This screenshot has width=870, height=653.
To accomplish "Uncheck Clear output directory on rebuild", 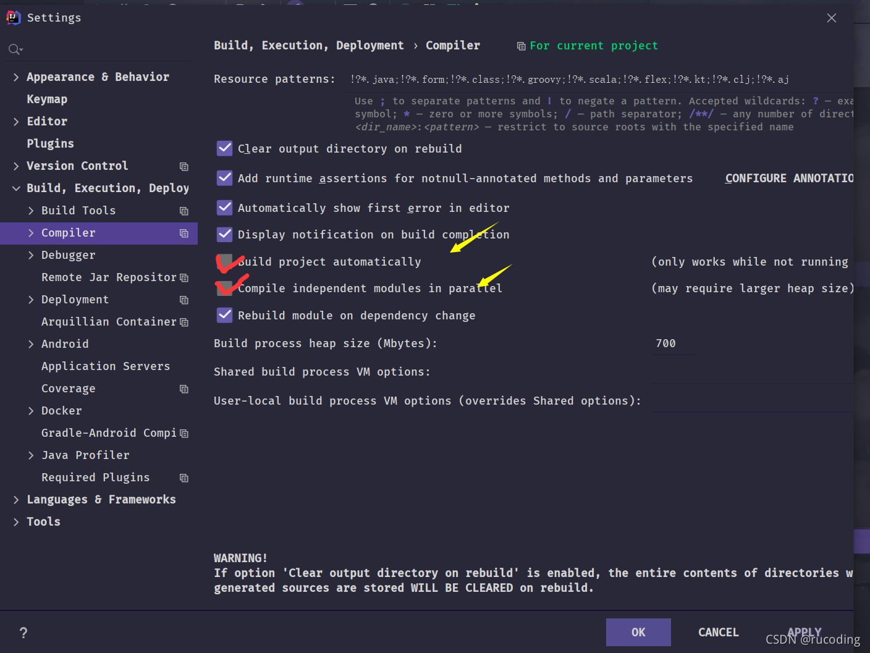I will pos(225,148).
